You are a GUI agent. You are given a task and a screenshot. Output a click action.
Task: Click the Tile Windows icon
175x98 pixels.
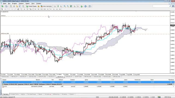coord(71,6)
